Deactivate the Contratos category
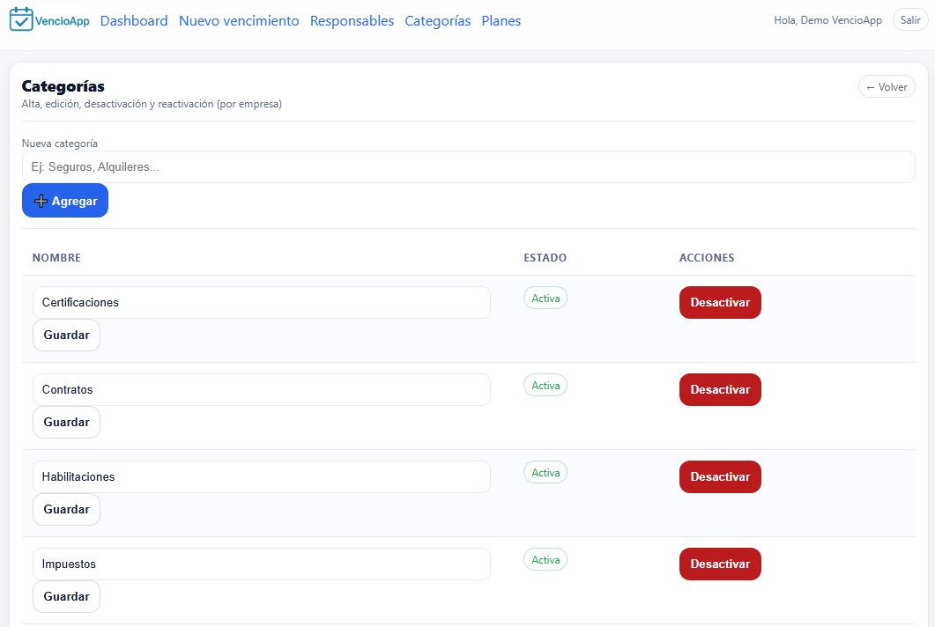The width and height of the screenshot is (935, 627). [719, 389]
